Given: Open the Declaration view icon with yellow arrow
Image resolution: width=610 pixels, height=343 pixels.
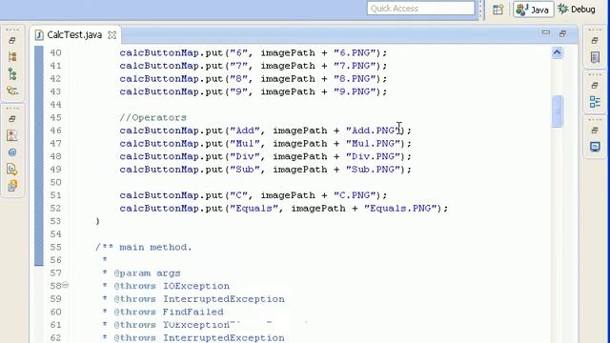Looking at the screenshot, I should [12, 170].
